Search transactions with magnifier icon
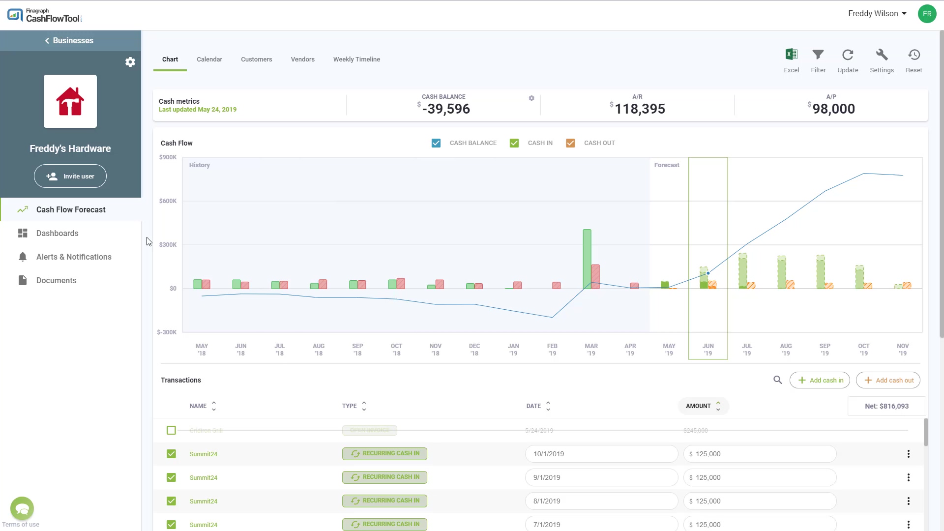 click(x=777, y=380)
